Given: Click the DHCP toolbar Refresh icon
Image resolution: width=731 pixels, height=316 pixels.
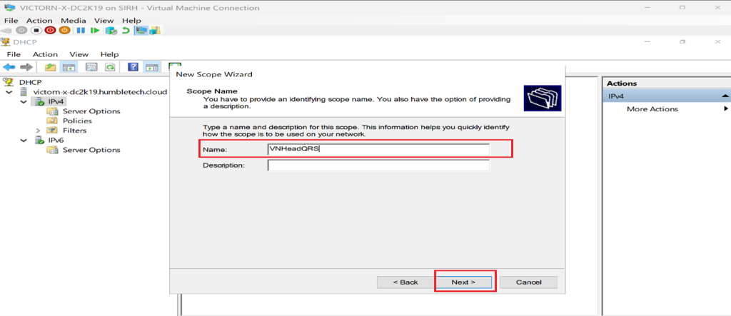Looking at the screenshot, I should tap(110, 67).
